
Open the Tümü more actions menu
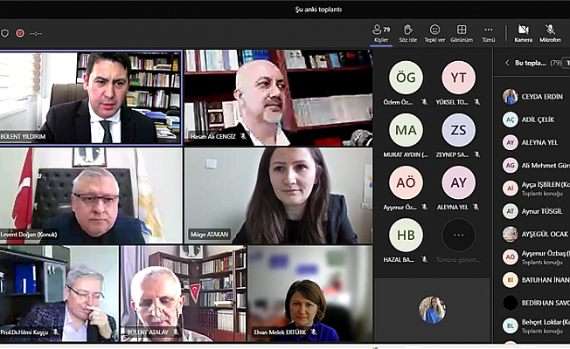(x=489, y=32)
